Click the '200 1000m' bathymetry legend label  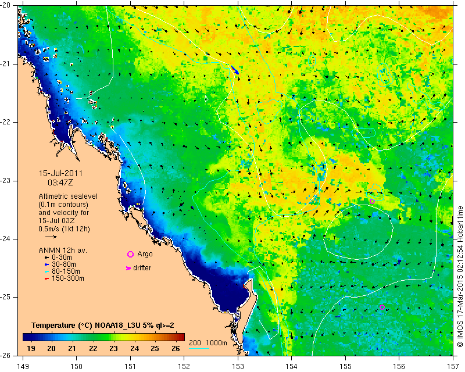pos(208,343)
